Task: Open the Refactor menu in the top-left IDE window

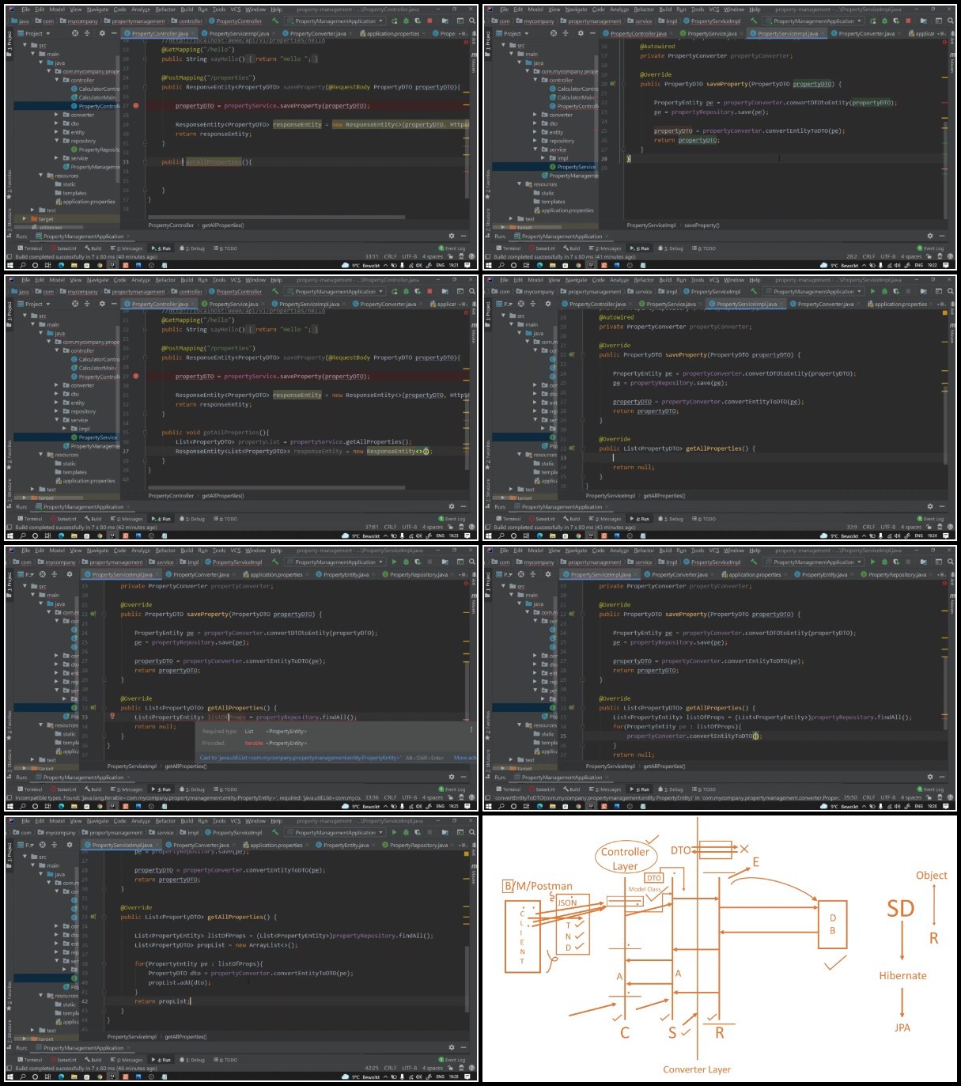Action: (x=165, y=10)
